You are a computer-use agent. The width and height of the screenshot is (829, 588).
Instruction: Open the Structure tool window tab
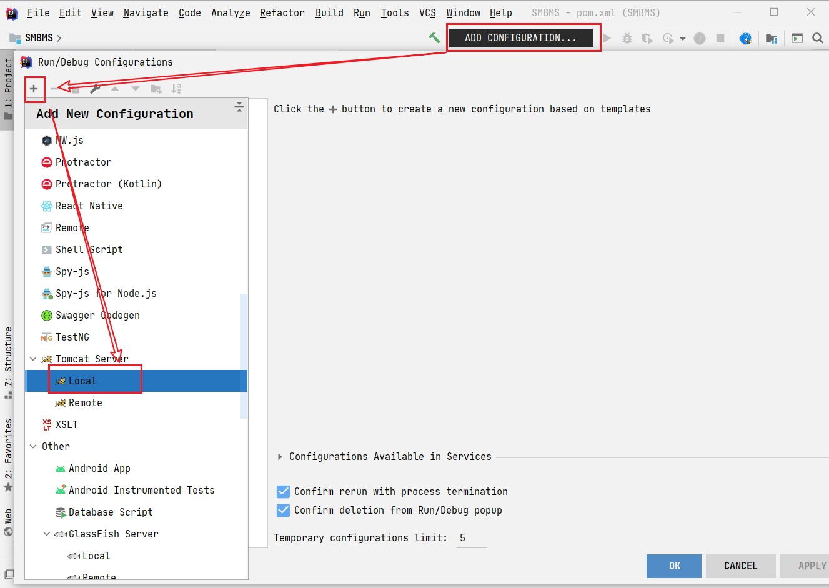point(8,364)
